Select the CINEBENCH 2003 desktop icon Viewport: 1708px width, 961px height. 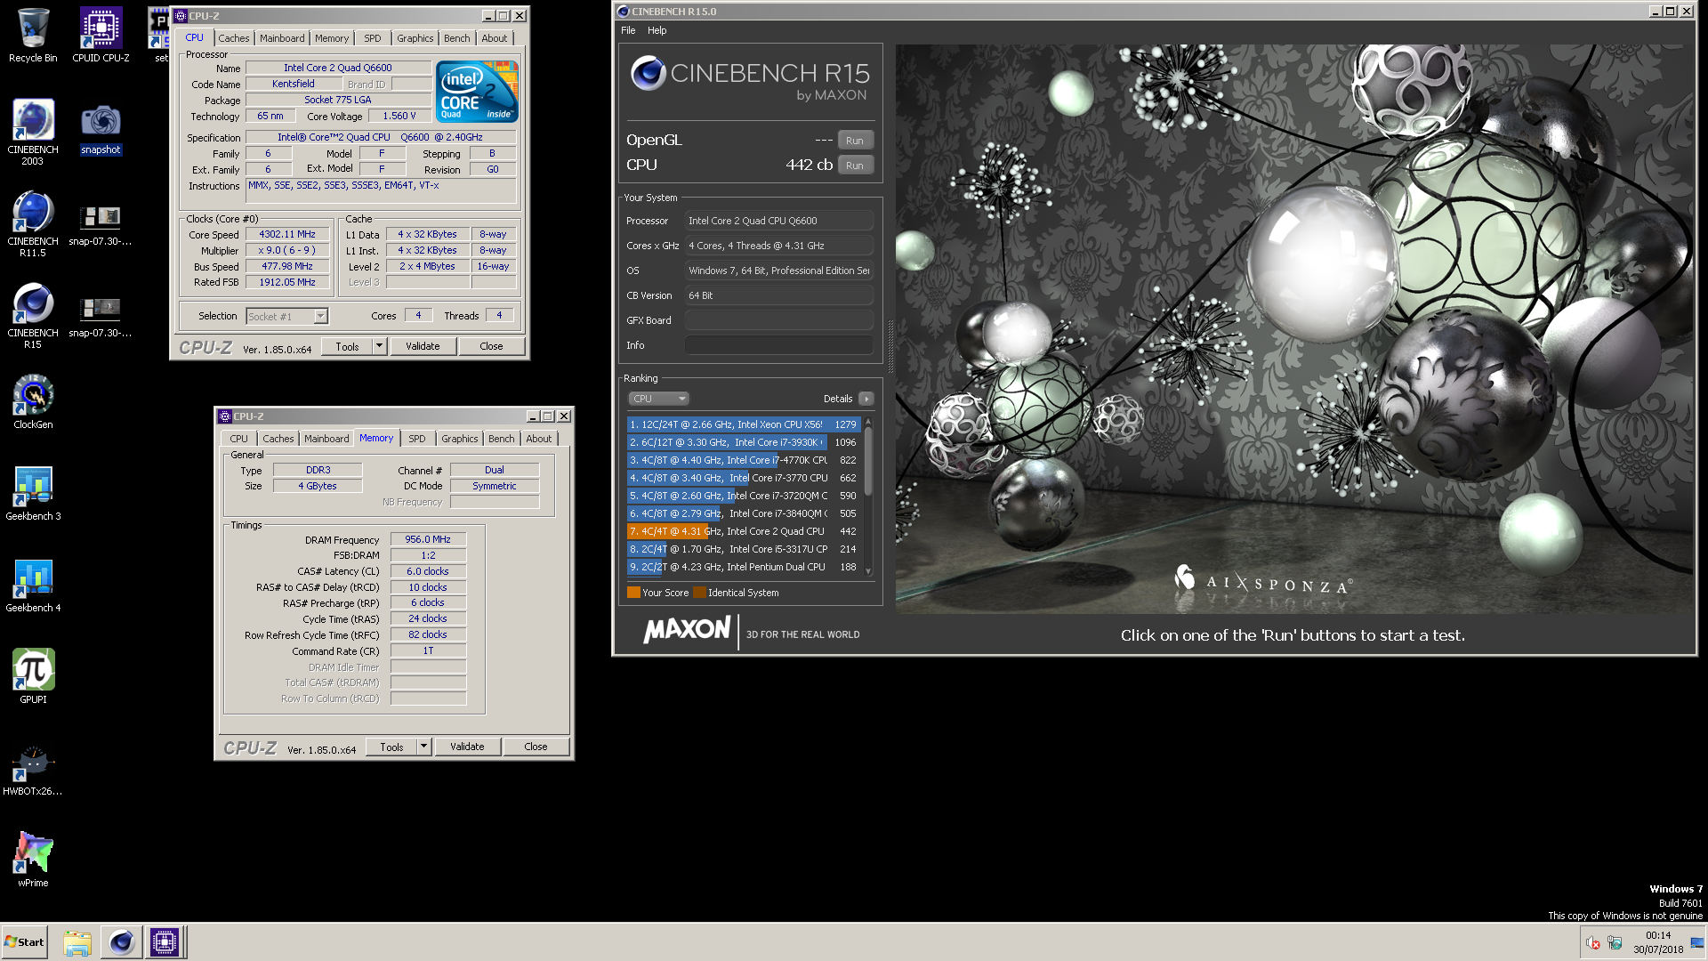pyautogui.click(x=33, y=132)
